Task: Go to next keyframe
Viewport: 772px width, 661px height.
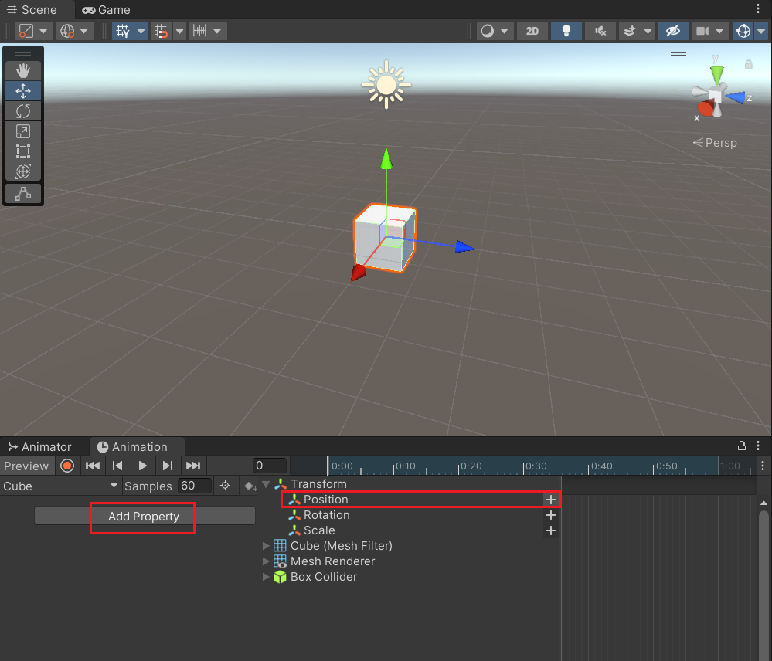Action: pos(168,466)
